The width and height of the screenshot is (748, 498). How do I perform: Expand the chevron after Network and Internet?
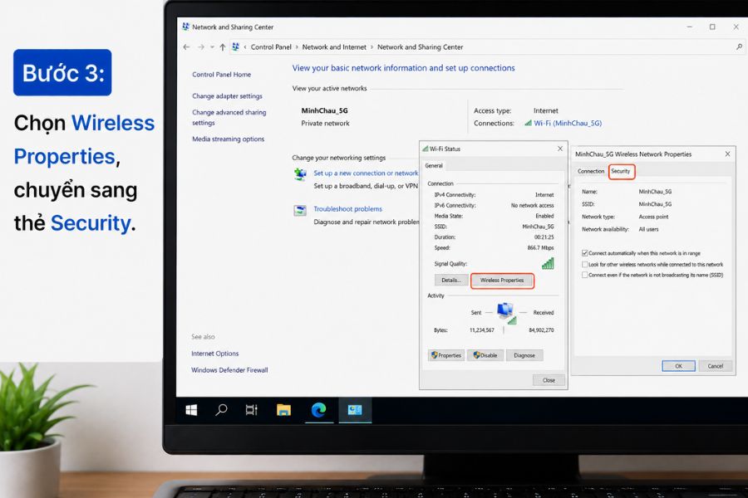point(372,47)
